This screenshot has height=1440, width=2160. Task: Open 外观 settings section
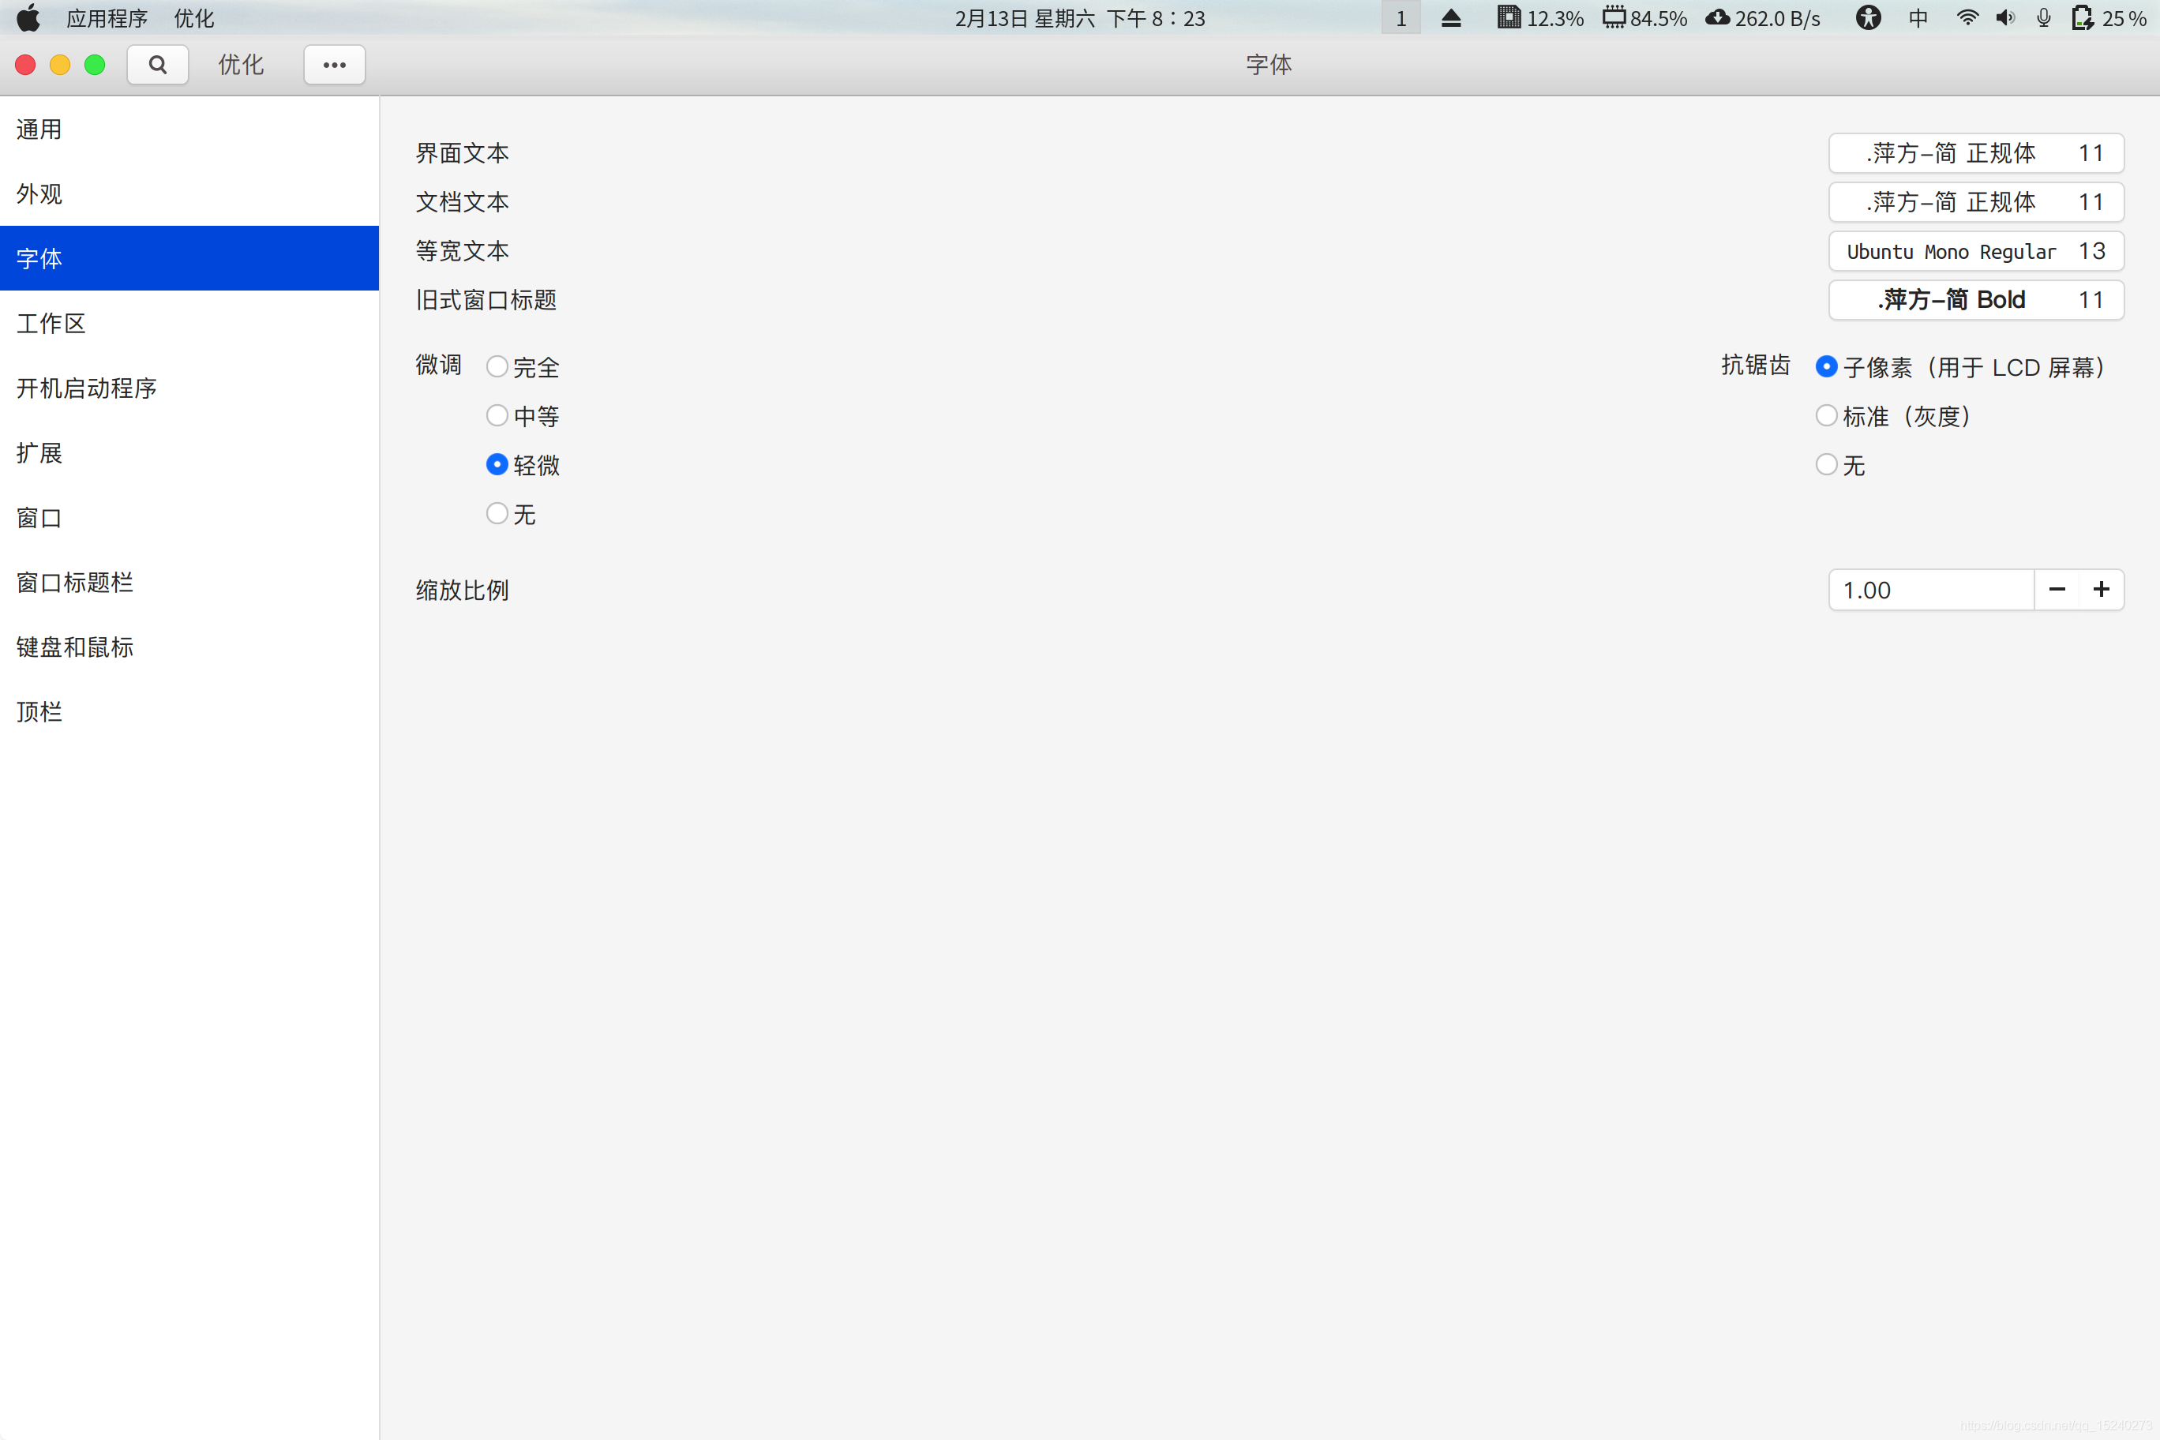[x=189, y=193]
